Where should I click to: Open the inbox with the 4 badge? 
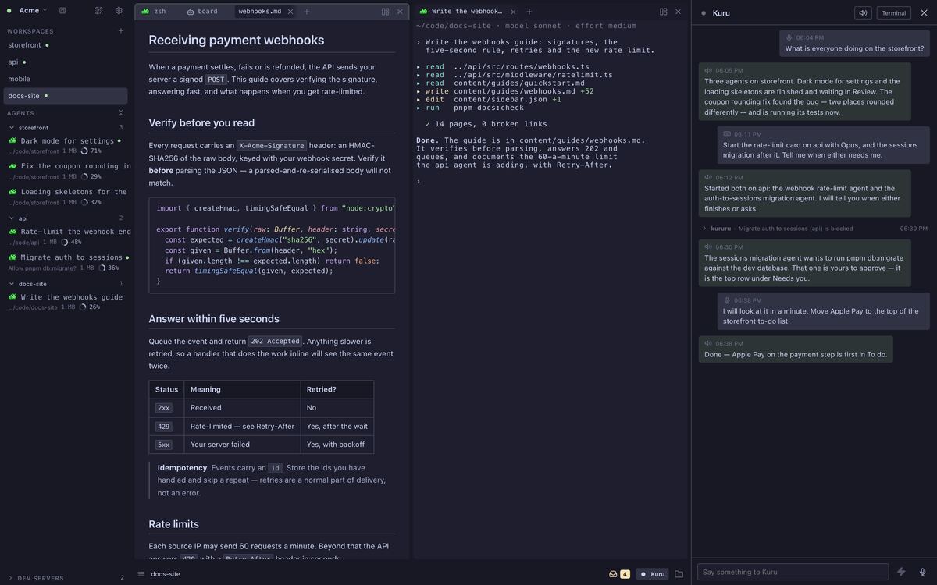[x=619, y=574]
